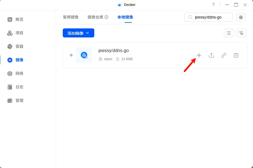Click the jeessy/ddns-go image thumbnail
The image size is (253, 168).
click(x=84, y=55)
